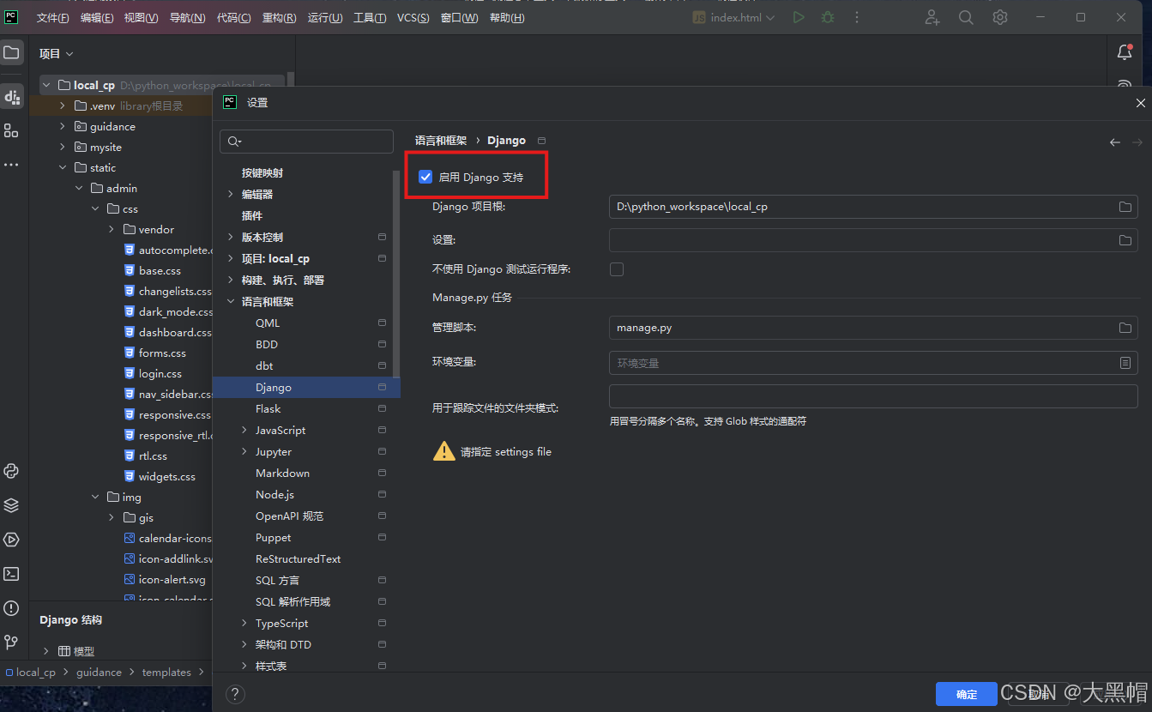Screen dimensions: 1152x712
Task: Expand the JavaScript settings node
Action: coord(244,431)
